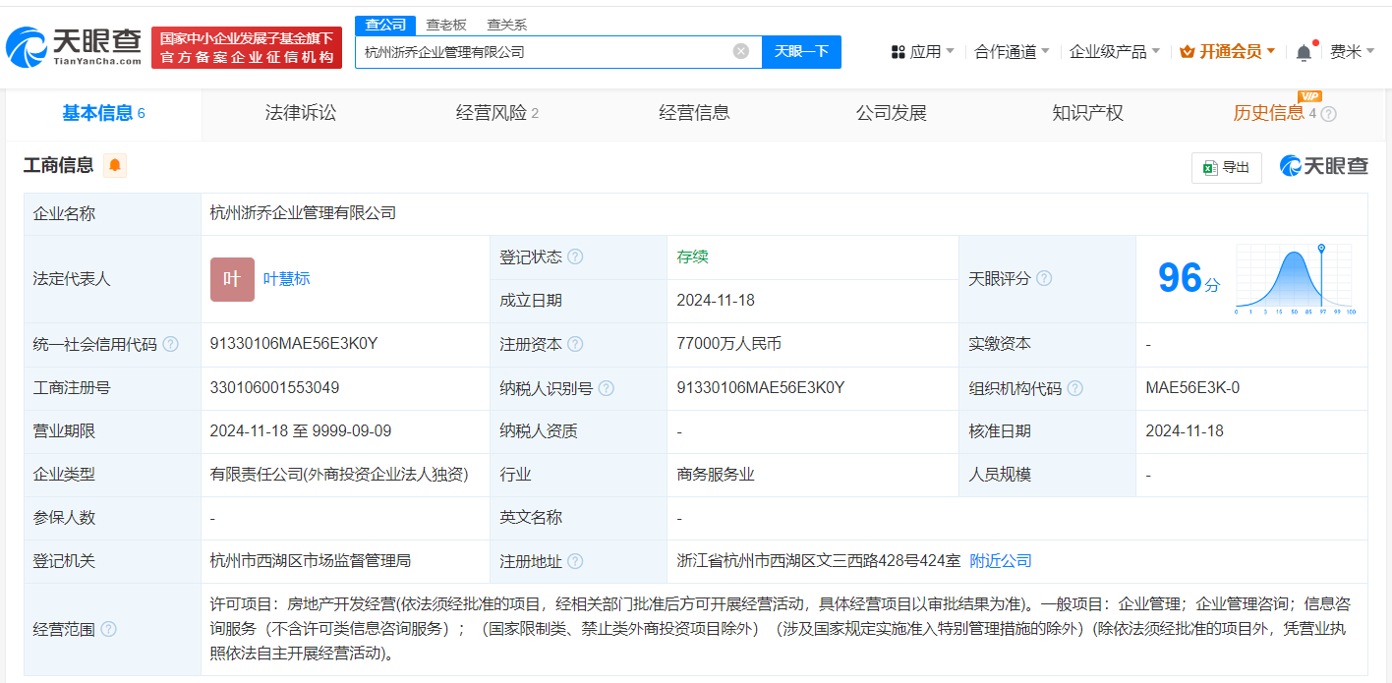
Task: Click the 导出 export button
Action: 1226,167
